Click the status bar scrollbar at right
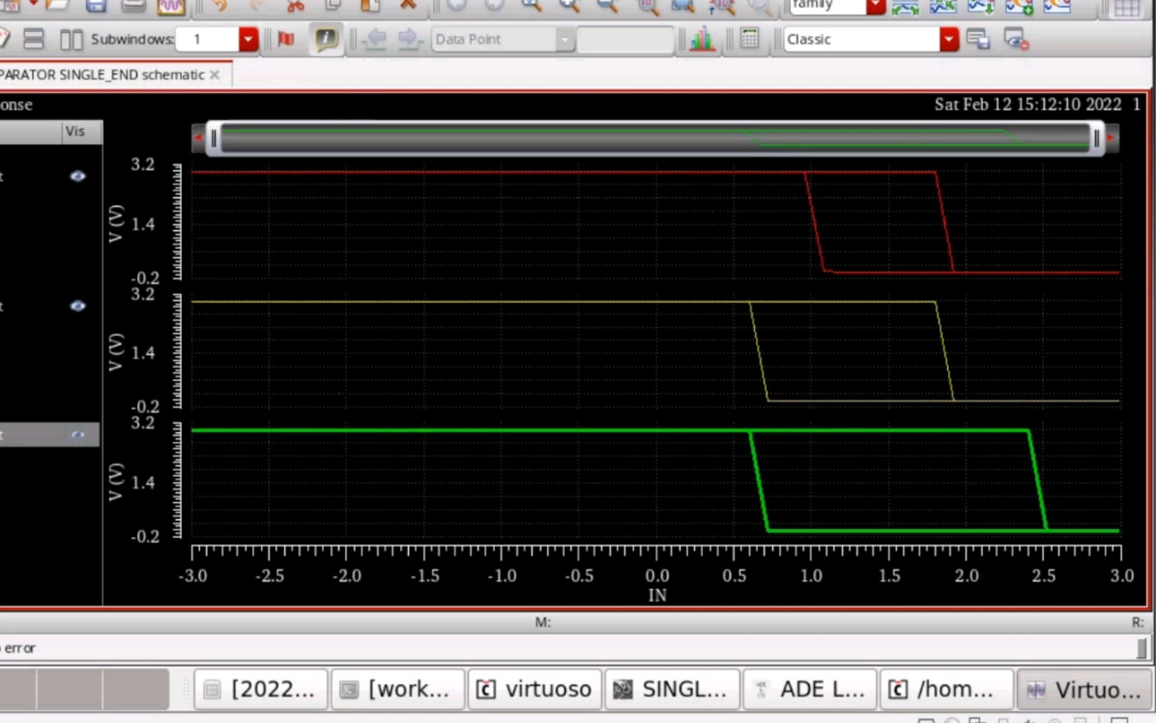The width and height of the screenshot is (1156, 723). (1141, 647)
